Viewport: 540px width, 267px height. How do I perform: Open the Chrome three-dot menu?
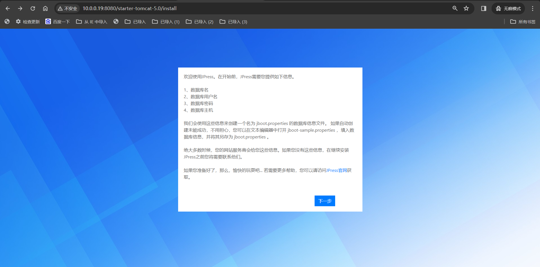[x=532, y=8]
